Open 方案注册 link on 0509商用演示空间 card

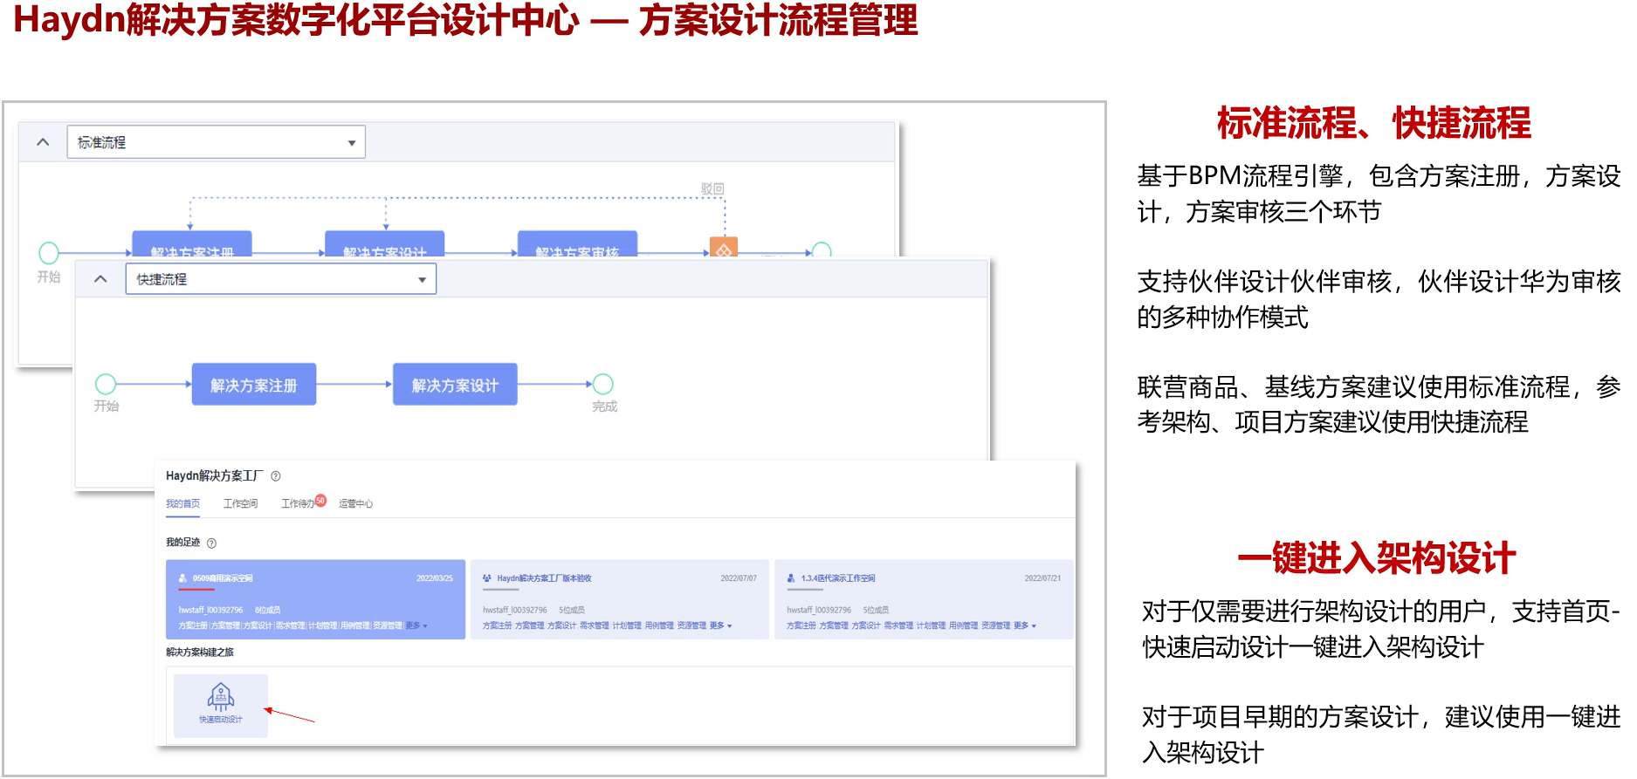[x=193, y=625]
